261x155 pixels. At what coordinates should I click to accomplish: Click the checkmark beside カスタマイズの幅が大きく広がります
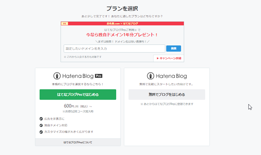click(x=41, y=132)
